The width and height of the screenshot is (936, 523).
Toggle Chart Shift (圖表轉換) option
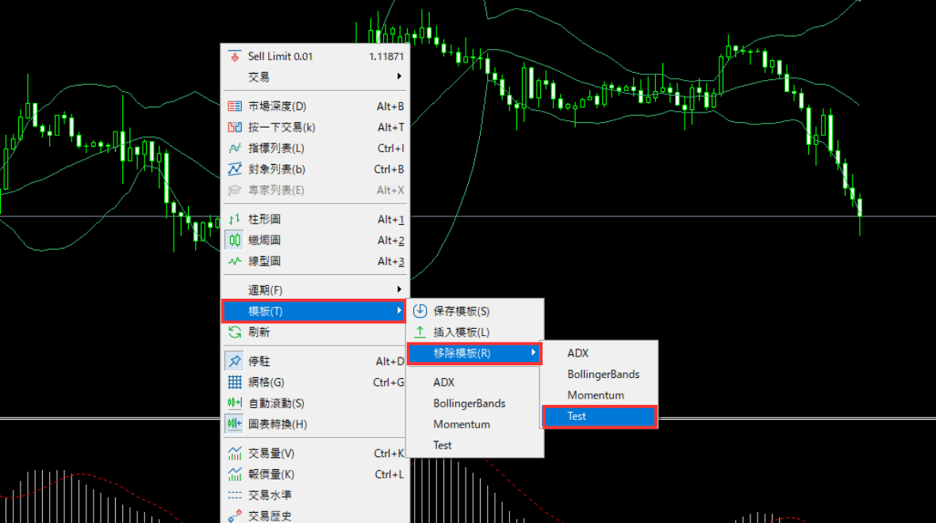pos(234,424)
